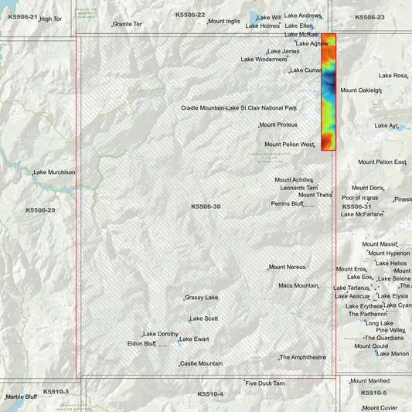Click the Lake Windermere label

coord(264,60)
